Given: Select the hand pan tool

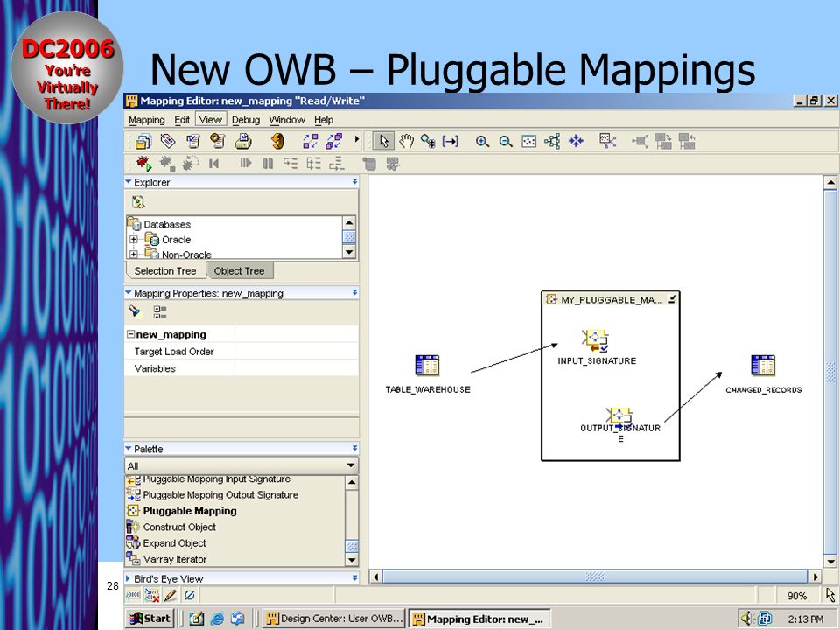Looking at the screenshot, I should tap(407, 141).
